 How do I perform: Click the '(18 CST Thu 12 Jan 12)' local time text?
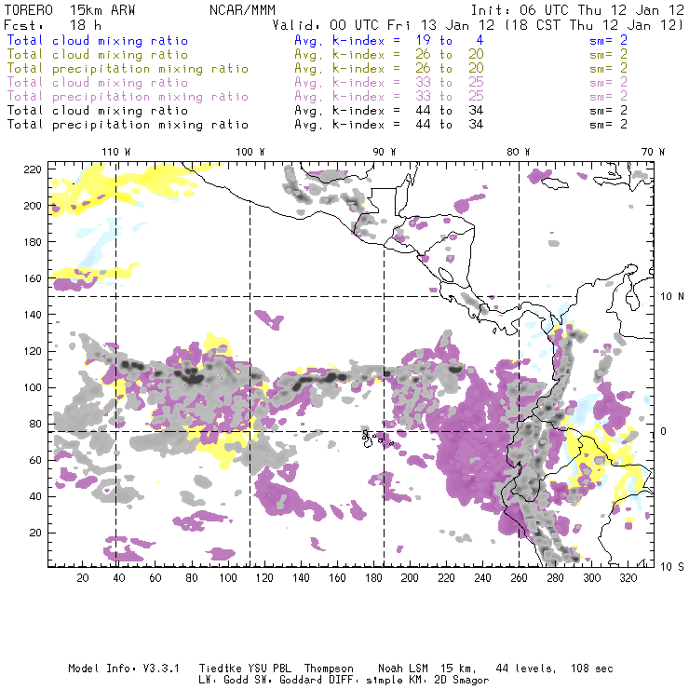tap(594, 24)
